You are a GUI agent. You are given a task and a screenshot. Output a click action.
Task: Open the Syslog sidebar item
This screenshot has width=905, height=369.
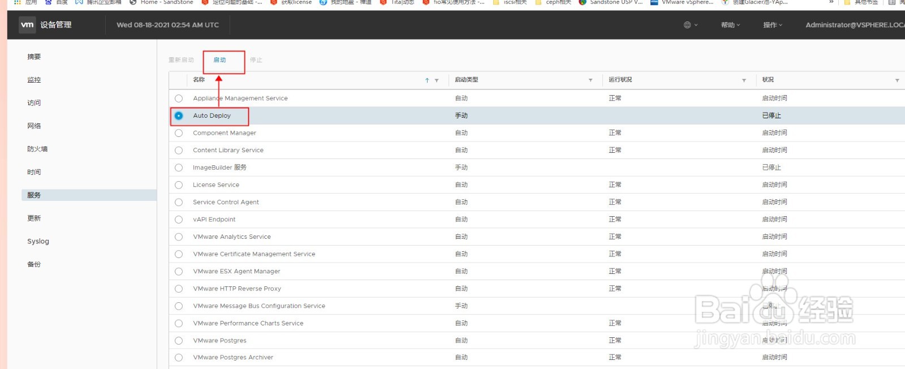pyautogui.click(x=38, y=241)
